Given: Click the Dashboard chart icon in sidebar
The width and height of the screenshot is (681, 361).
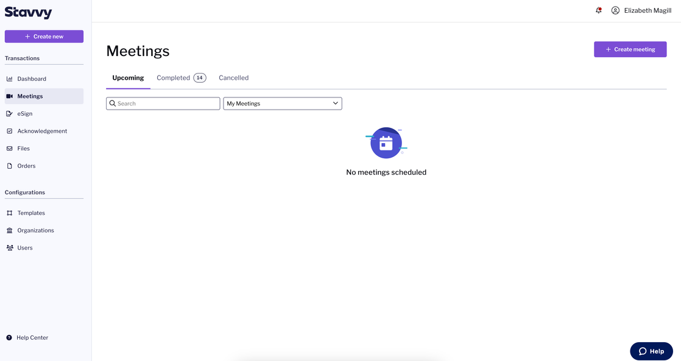Looking at the screenshot, I should tap(10, 79).
